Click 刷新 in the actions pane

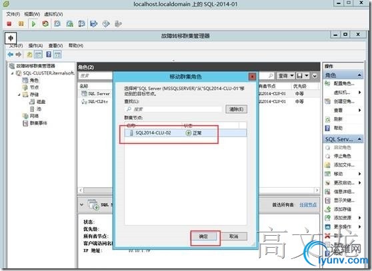[338, 119]
